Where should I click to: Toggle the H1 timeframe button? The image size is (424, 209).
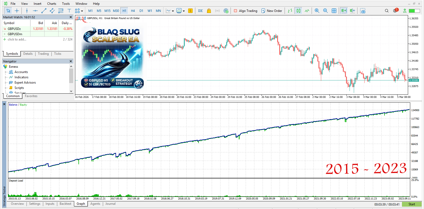pyautogui.click(x=125, y=11)
